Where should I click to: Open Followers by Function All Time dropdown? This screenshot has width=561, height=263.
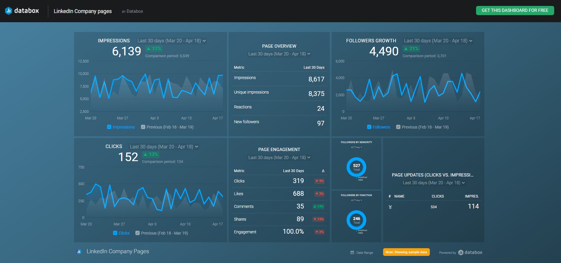pyautogui.click(x=356, y=200)
